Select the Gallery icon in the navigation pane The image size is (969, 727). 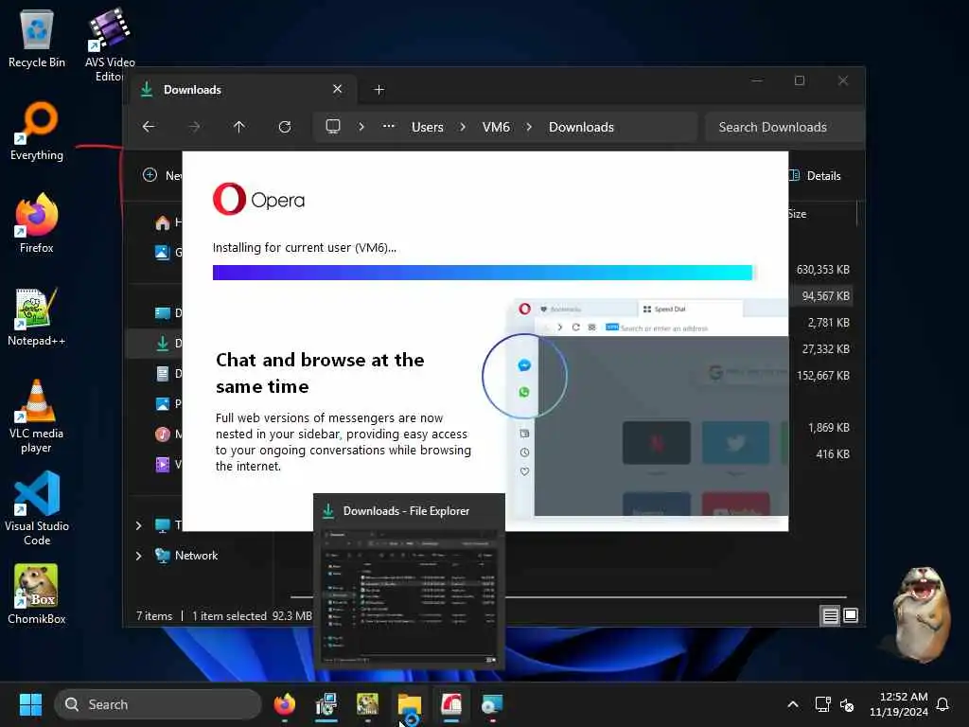(162, 252)
